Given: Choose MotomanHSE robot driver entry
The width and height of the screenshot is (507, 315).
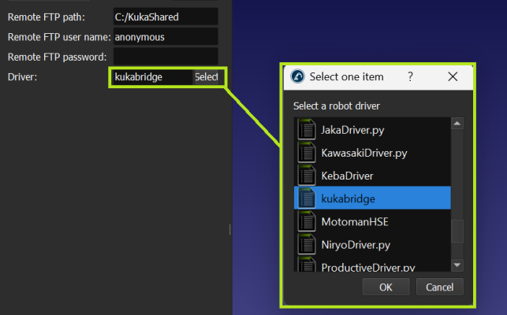Looking at the screenshot, I should pos(355,221).
